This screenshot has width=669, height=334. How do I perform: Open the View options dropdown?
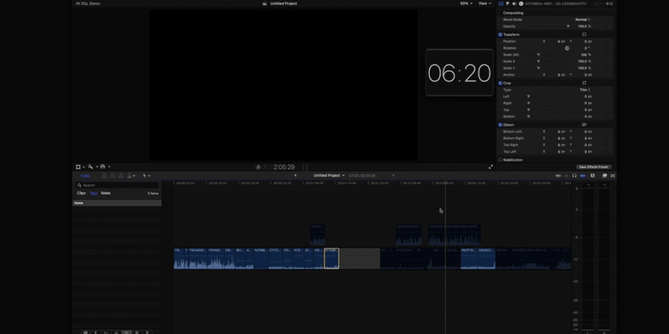click(484, 3)
